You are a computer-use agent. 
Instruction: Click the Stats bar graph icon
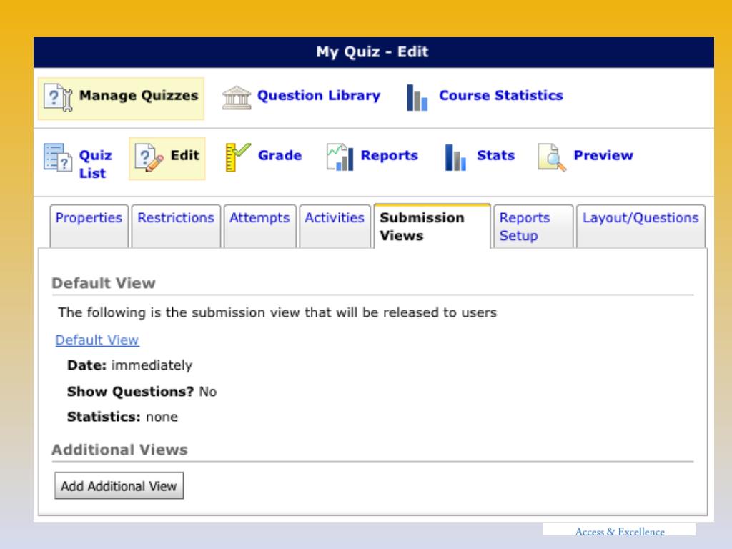tap(455, 157)
